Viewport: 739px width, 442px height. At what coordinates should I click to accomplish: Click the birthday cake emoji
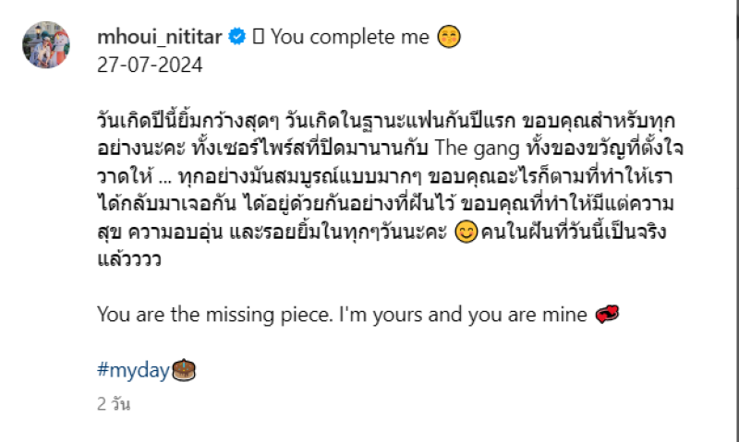[x=185, y=371]
